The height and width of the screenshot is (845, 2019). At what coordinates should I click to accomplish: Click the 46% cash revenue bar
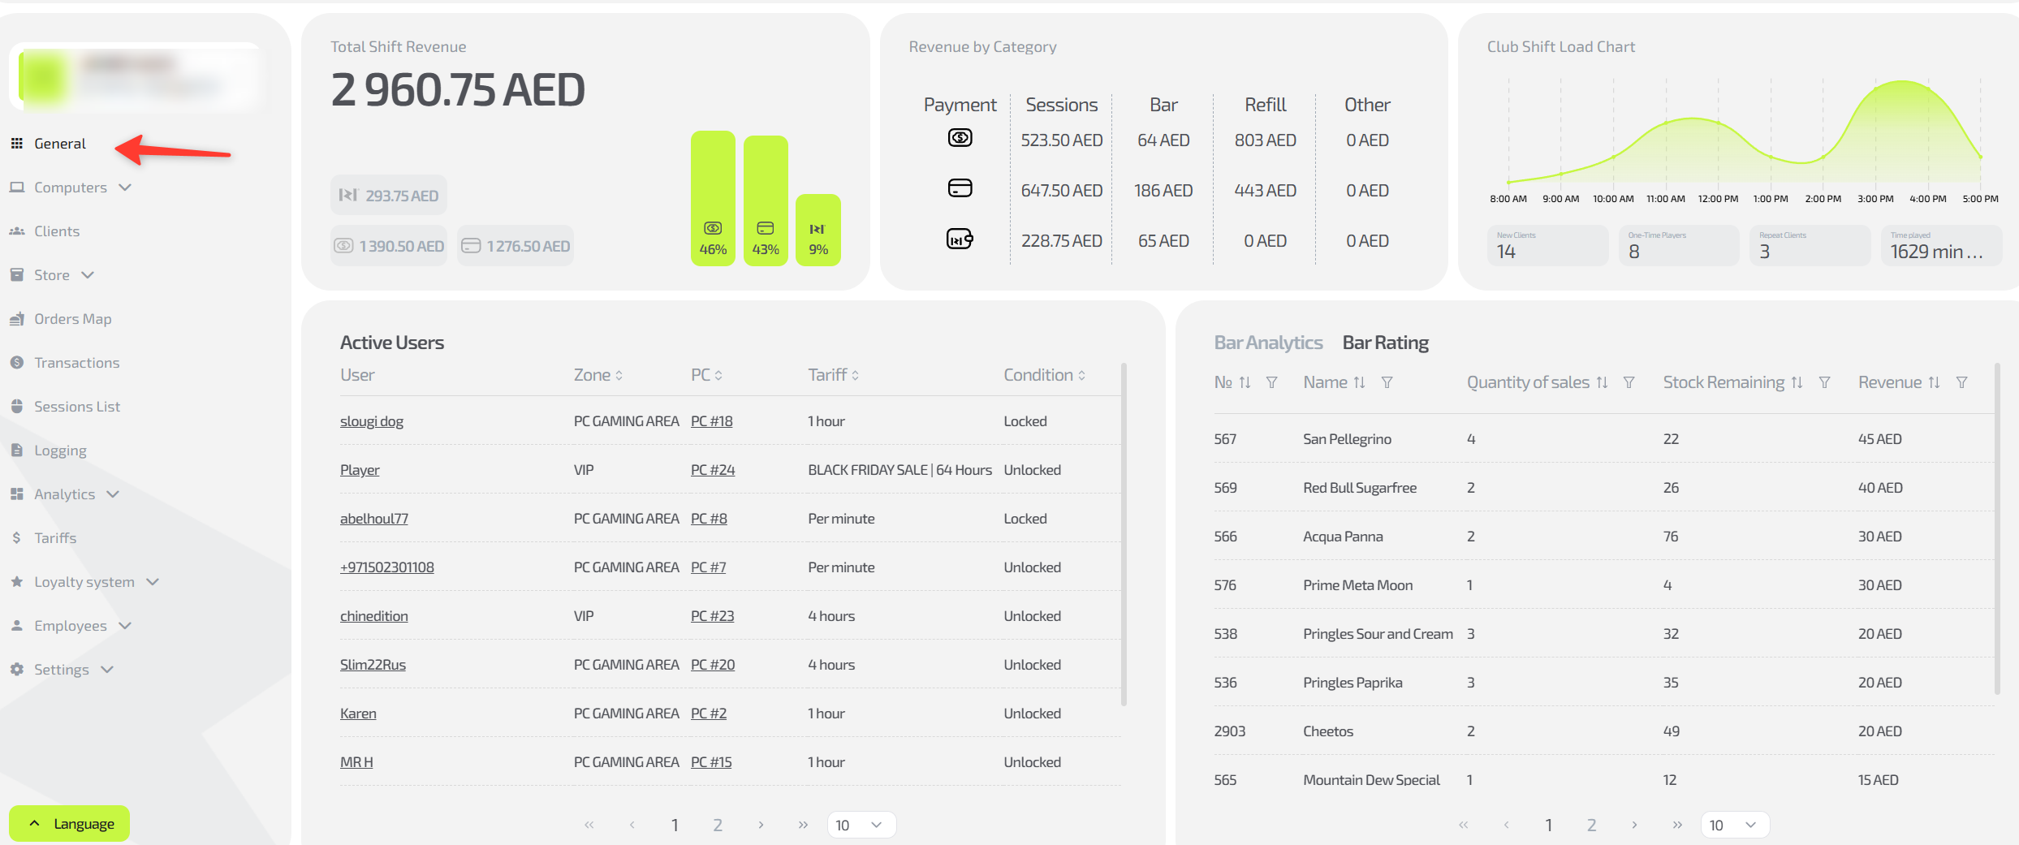(x=713, y=199)
